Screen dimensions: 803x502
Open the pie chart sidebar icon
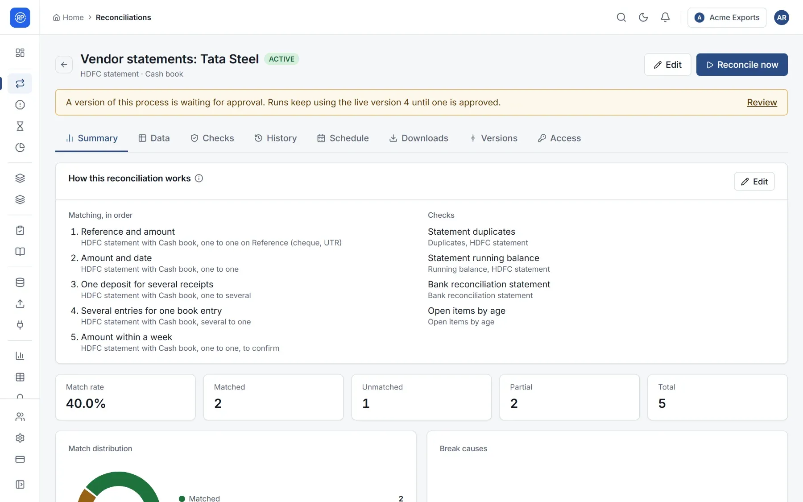(x=20, y=148)
